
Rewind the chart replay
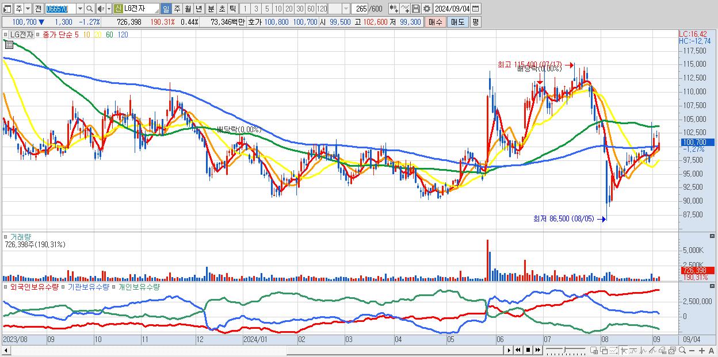[x=518, y=350]
